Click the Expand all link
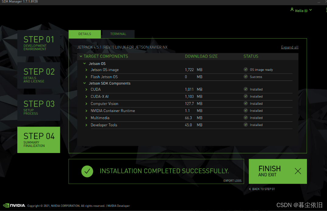The width and height of the screenshot is (327, 211). tap(290, 47)
